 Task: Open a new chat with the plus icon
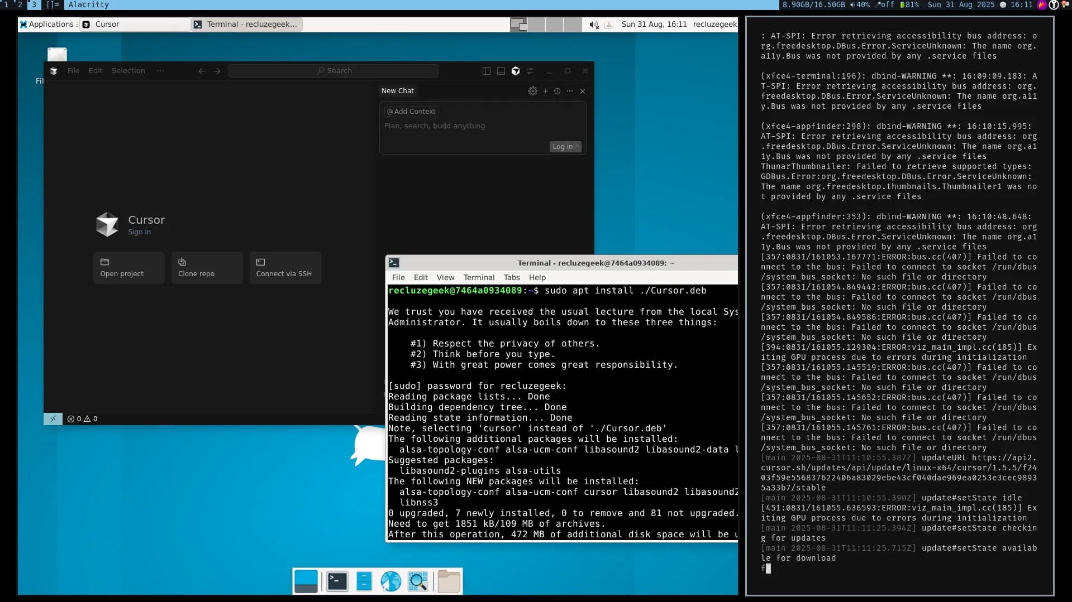coord(545,91)
